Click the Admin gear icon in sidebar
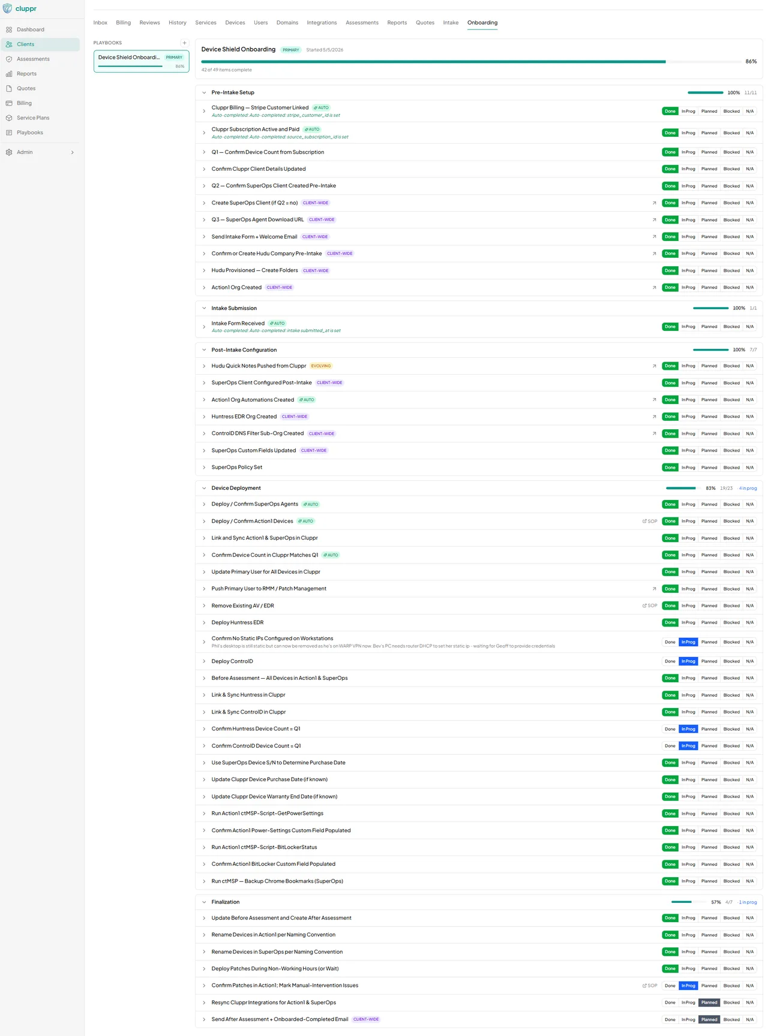 click(x=9, y=152)
